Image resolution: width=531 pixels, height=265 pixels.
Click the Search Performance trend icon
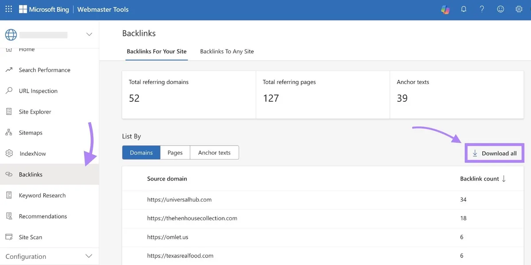[9, 70]
